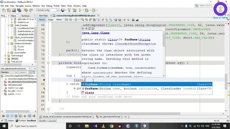
Task: Open the Tools menu
Action: coord(69,6)
